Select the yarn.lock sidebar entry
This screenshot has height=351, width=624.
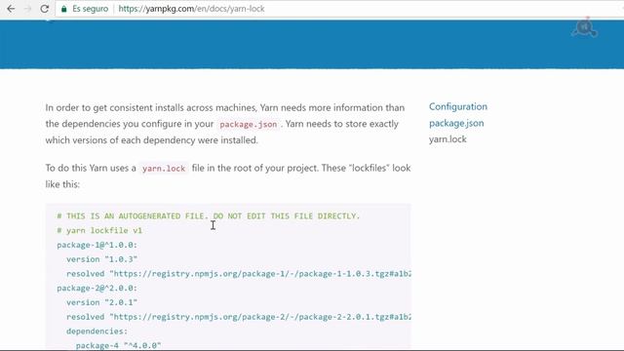[x=448, y=139]
